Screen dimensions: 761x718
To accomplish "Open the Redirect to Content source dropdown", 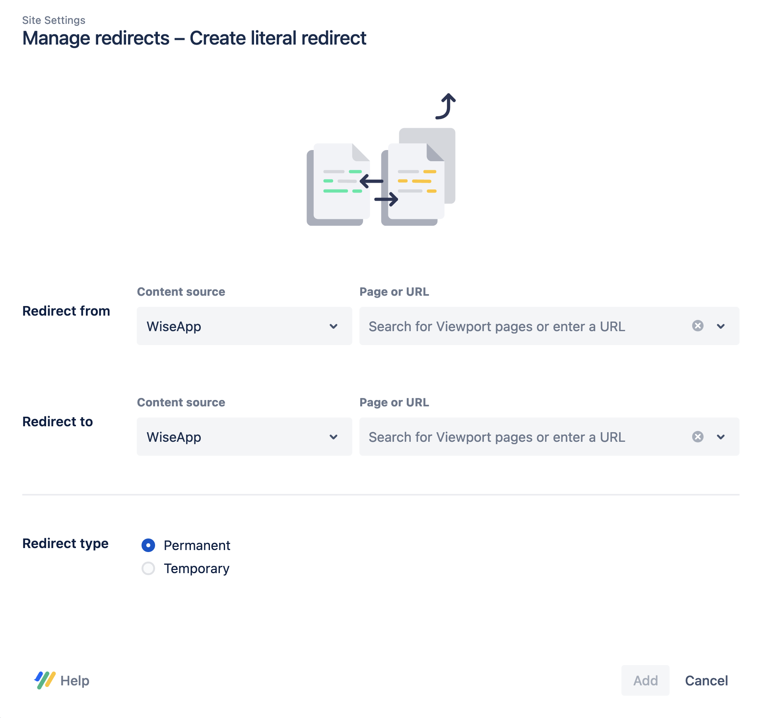I will click(x=244, y=437).
